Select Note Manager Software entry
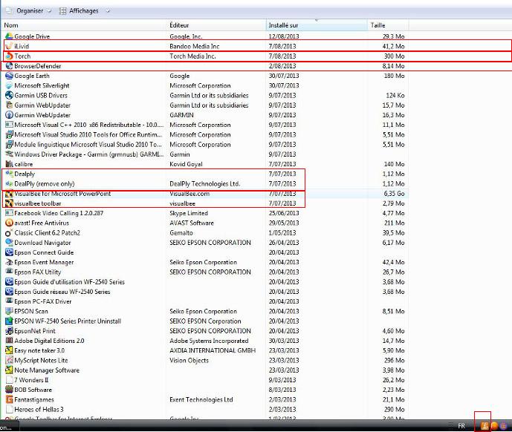512x432 pixels. pos(205,370)
